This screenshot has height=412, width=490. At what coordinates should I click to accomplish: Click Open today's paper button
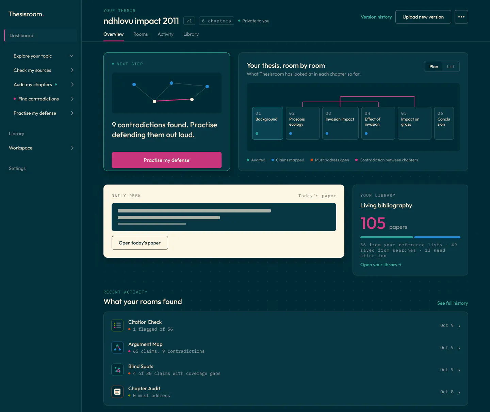(140, 243)
